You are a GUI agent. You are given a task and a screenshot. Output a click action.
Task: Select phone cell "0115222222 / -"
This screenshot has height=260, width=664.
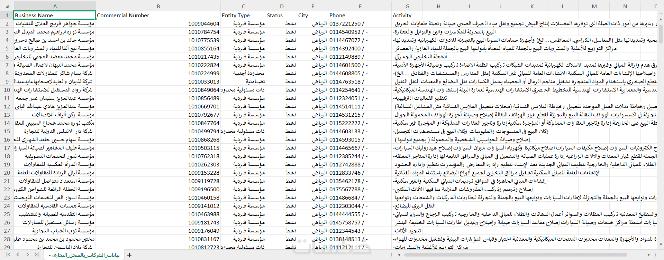(360, 123)
